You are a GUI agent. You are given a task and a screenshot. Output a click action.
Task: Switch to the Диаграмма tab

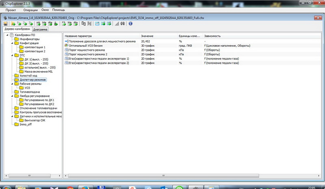tap(40, 30)
